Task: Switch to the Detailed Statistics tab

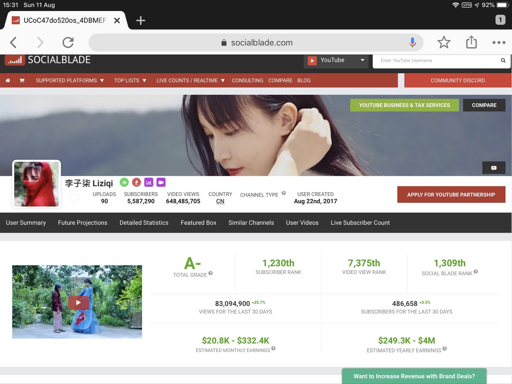Action: (144, 223)
